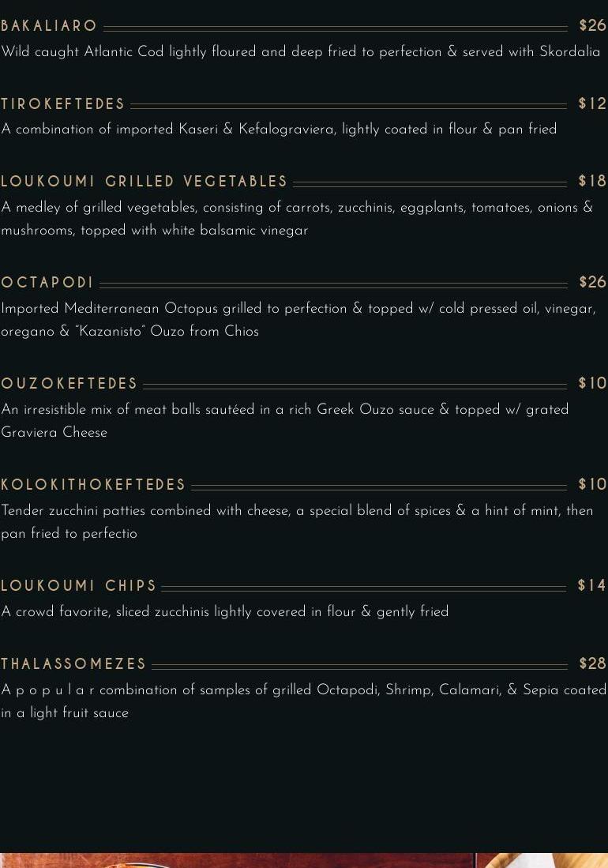The width and height of the screenshot is (608, 868).
Task: Click the OUZOKEFTEDES menu heading
Action: click(69, 384)
